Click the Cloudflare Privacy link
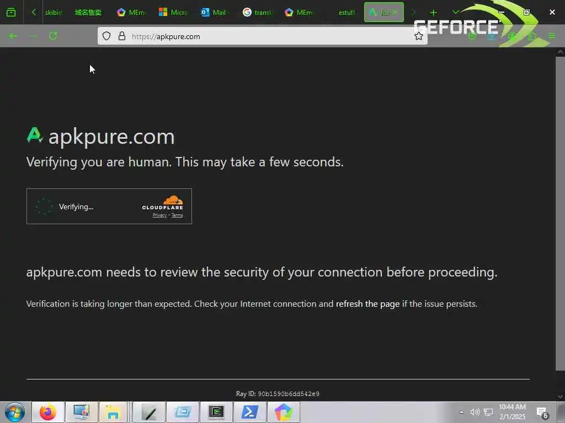Image resolution: width=565 pixels, height=423 pixels. (x=159, y=215)
